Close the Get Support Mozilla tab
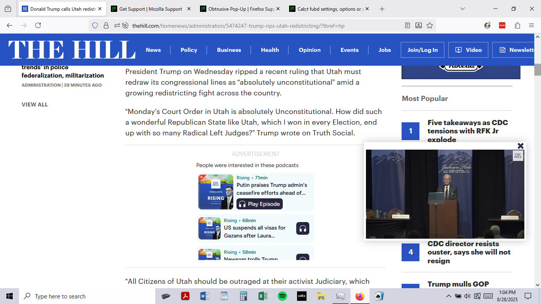Viewport: 541px width, 304px height. (189, 9)
